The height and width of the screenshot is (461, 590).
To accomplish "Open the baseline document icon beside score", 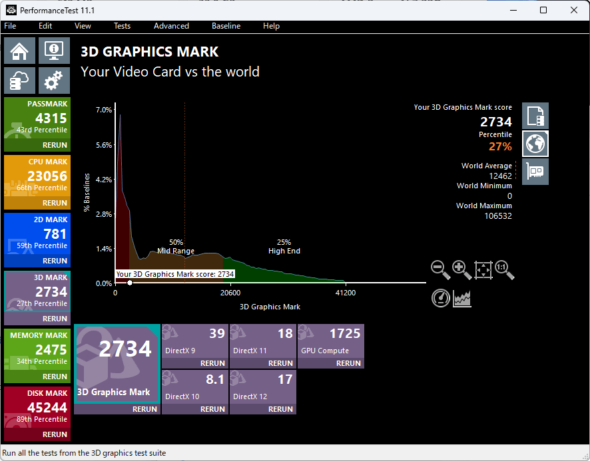I will pos(535,116).
